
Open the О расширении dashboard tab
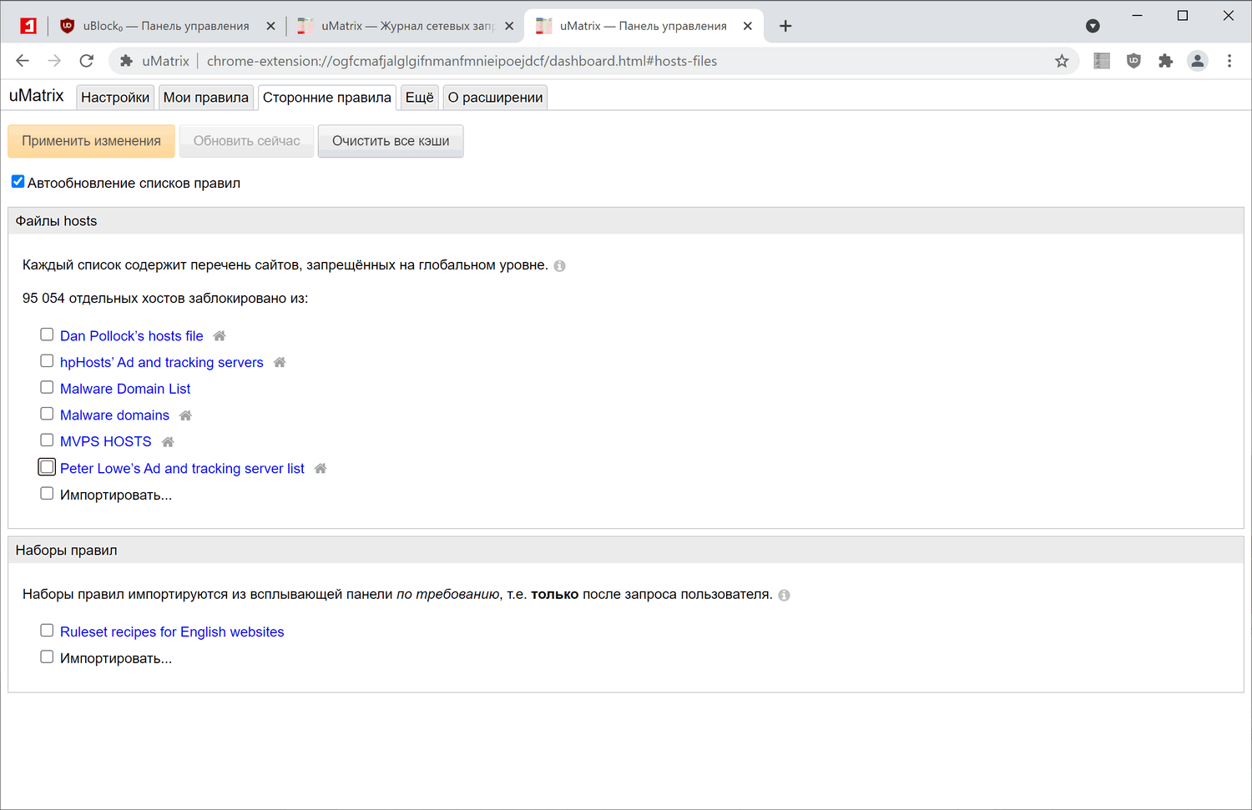pyautogui.click(x=495, y=98)
